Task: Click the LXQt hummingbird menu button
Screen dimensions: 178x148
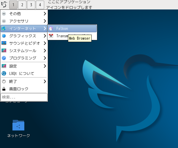Action: pyautogui.click(x=4, y=4)
